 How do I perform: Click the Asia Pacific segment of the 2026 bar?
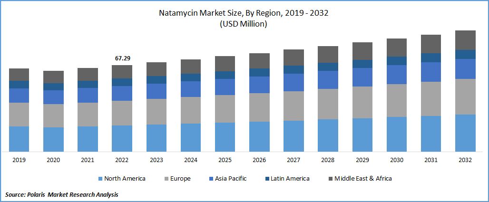point(259,85)
